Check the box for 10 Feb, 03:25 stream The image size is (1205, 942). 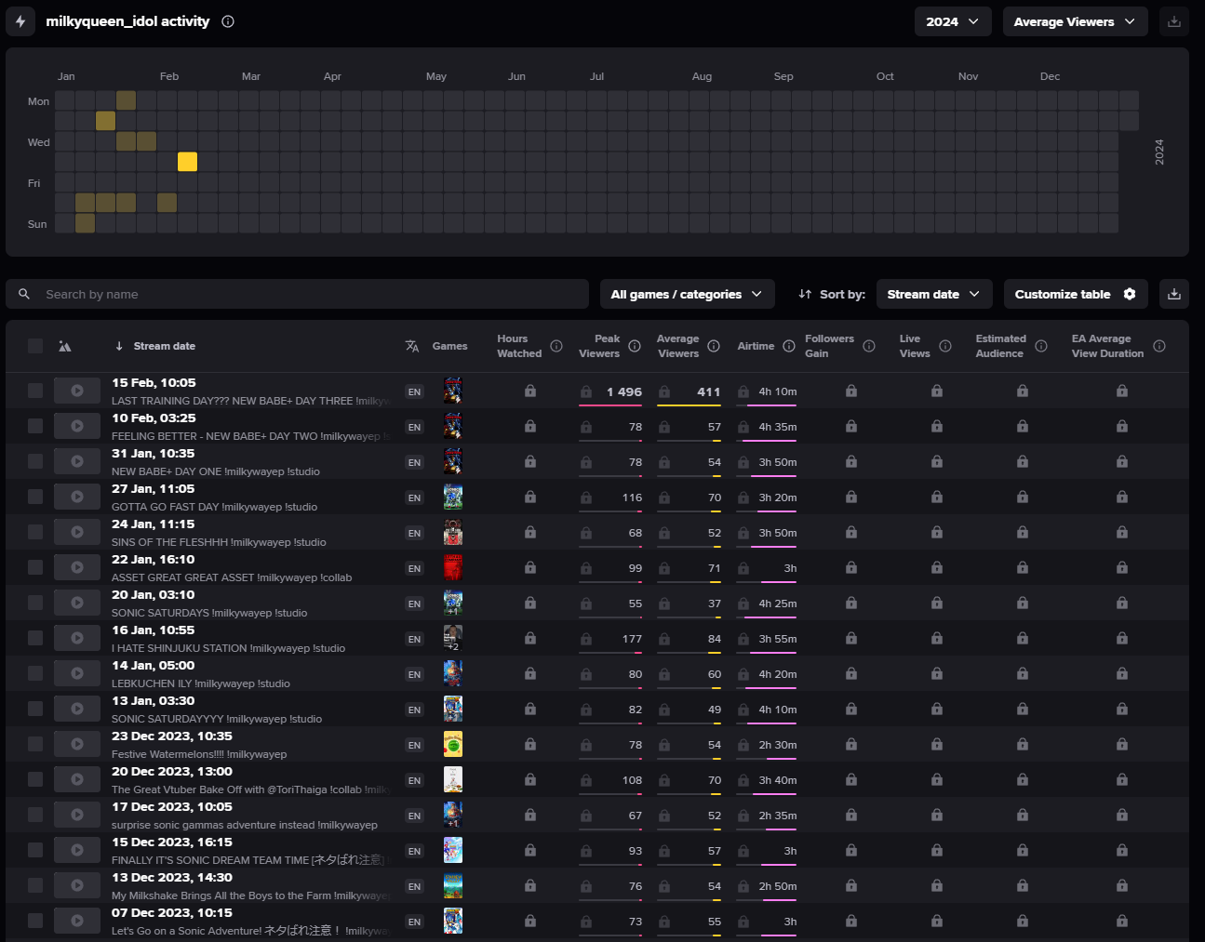click(35, 427)
